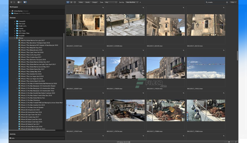Click the search field containing croatia
Image resolution: width=247 pixels, height=143 pixels.
[217, 2]
